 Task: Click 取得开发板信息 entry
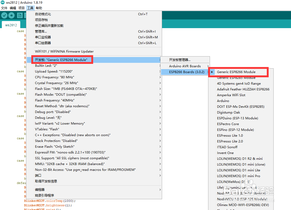(94, 181)
